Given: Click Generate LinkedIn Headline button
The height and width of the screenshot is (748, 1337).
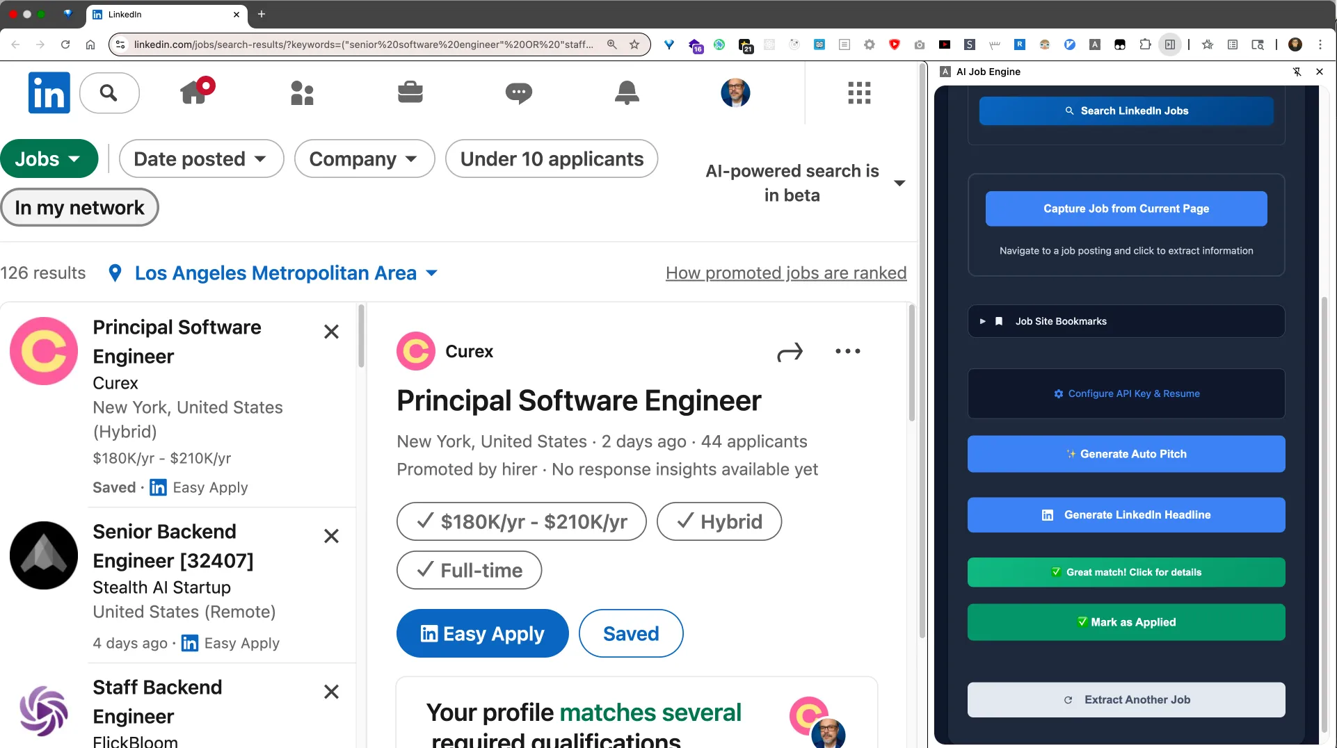Looking at the screenshot, I should (x=1126, y=515).
